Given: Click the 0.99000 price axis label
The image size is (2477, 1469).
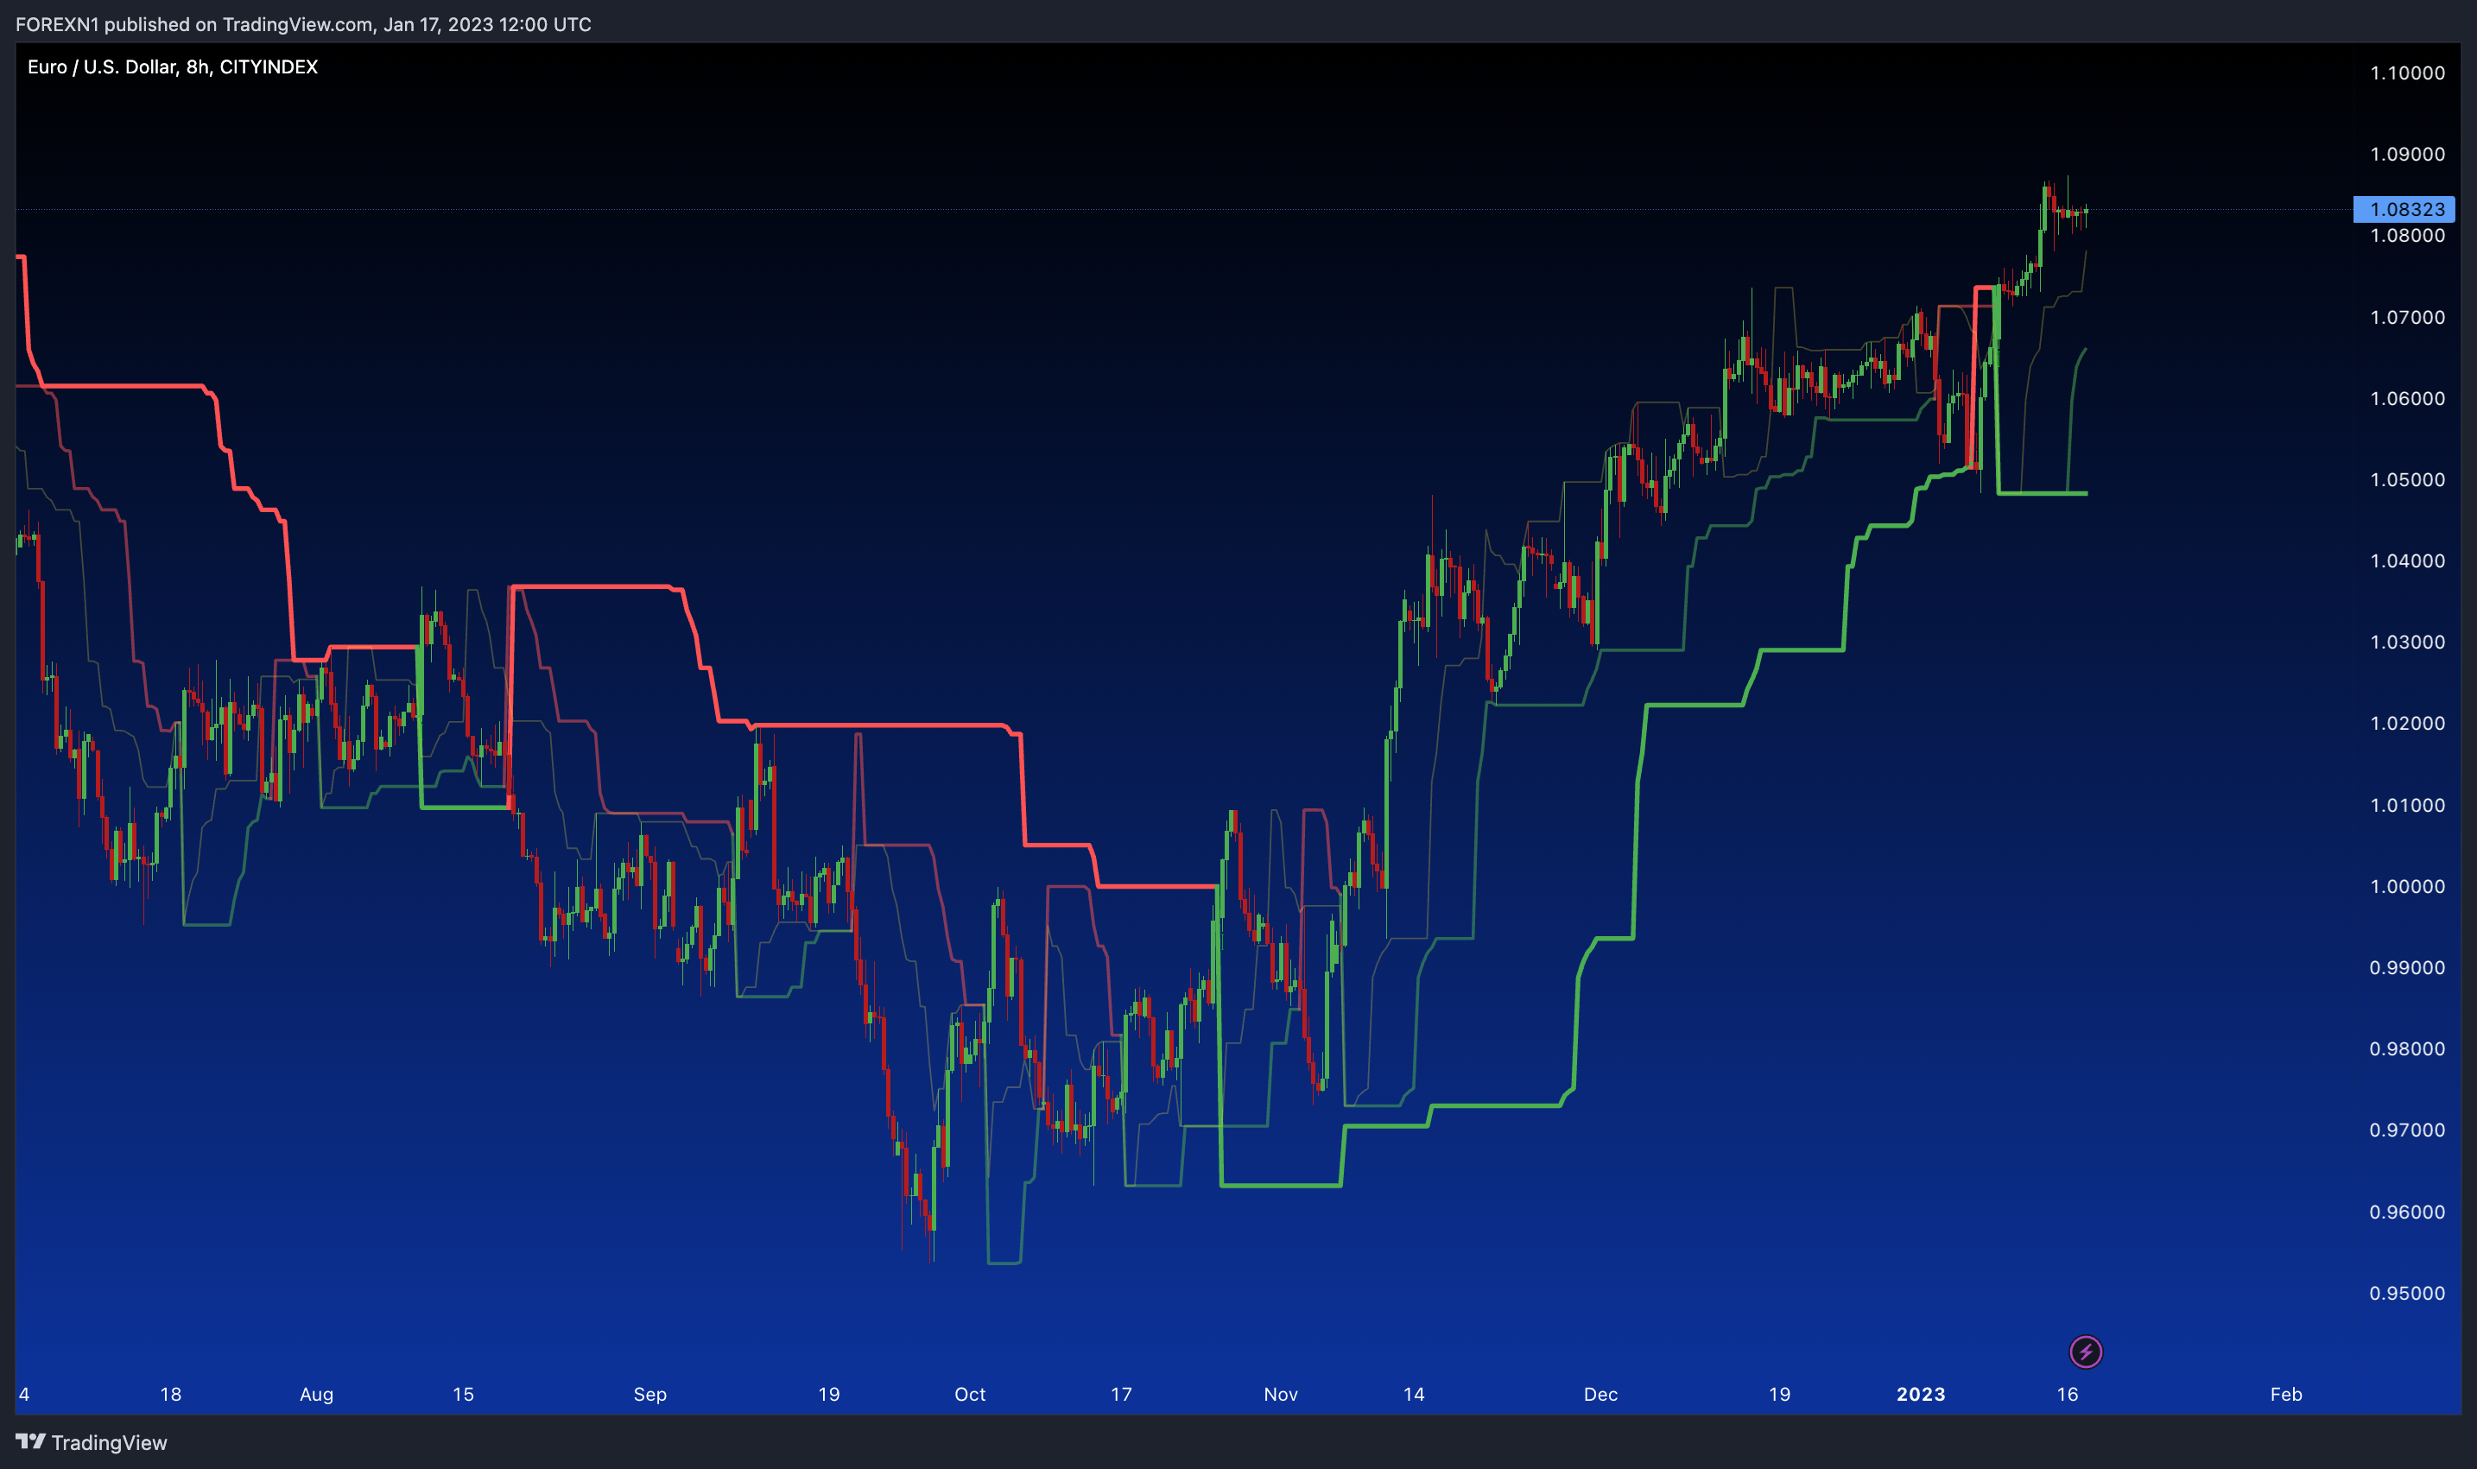Looking at the screenshot, I should (2407, 967).
